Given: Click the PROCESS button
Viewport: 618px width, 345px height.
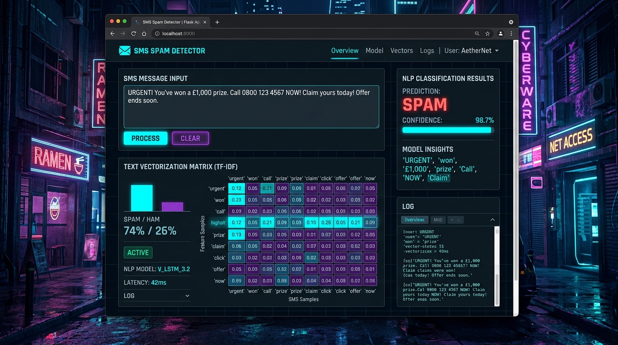Looking at the screenshot, I should [146, 138].
